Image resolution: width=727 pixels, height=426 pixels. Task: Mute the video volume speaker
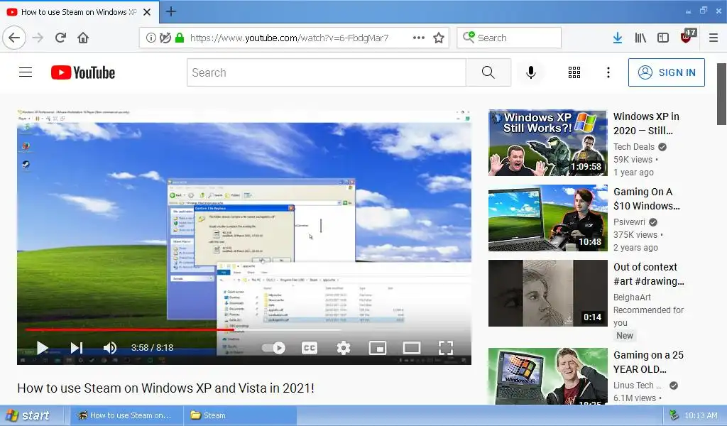tap(110, 348)
